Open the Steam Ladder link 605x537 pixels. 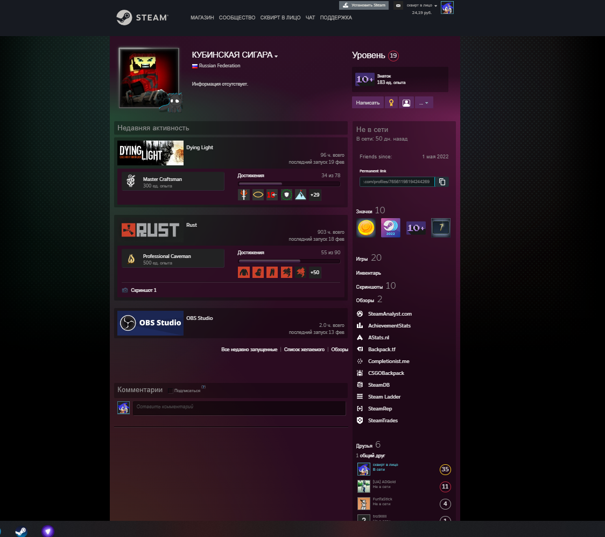(x=384, y=397)
